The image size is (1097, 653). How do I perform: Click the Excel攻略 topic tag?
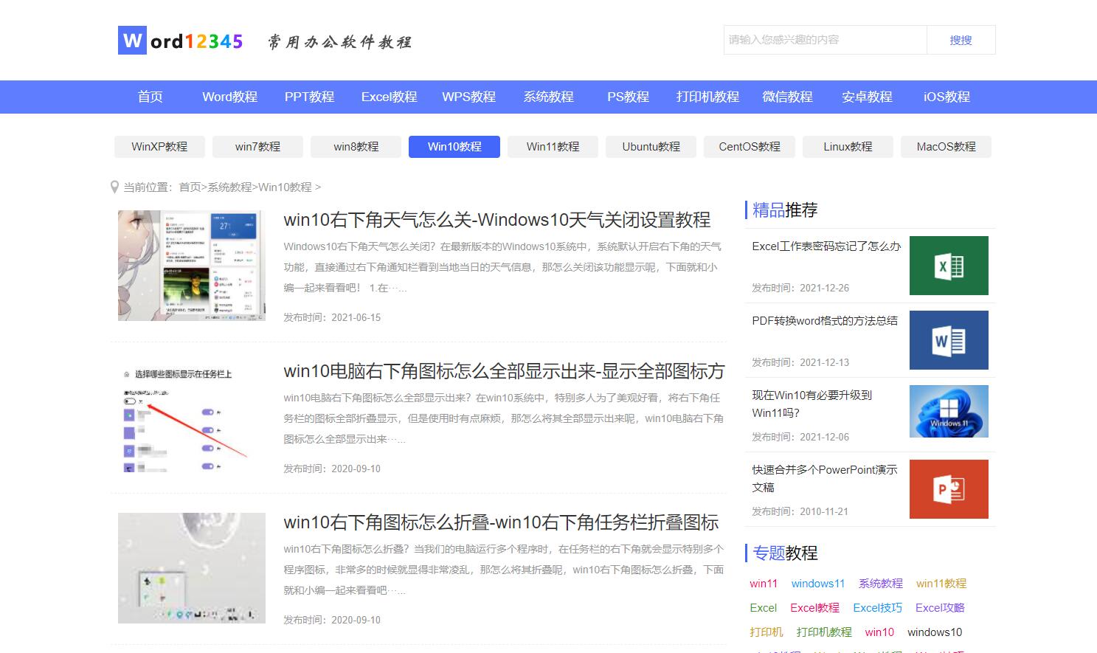coord(941,608)
